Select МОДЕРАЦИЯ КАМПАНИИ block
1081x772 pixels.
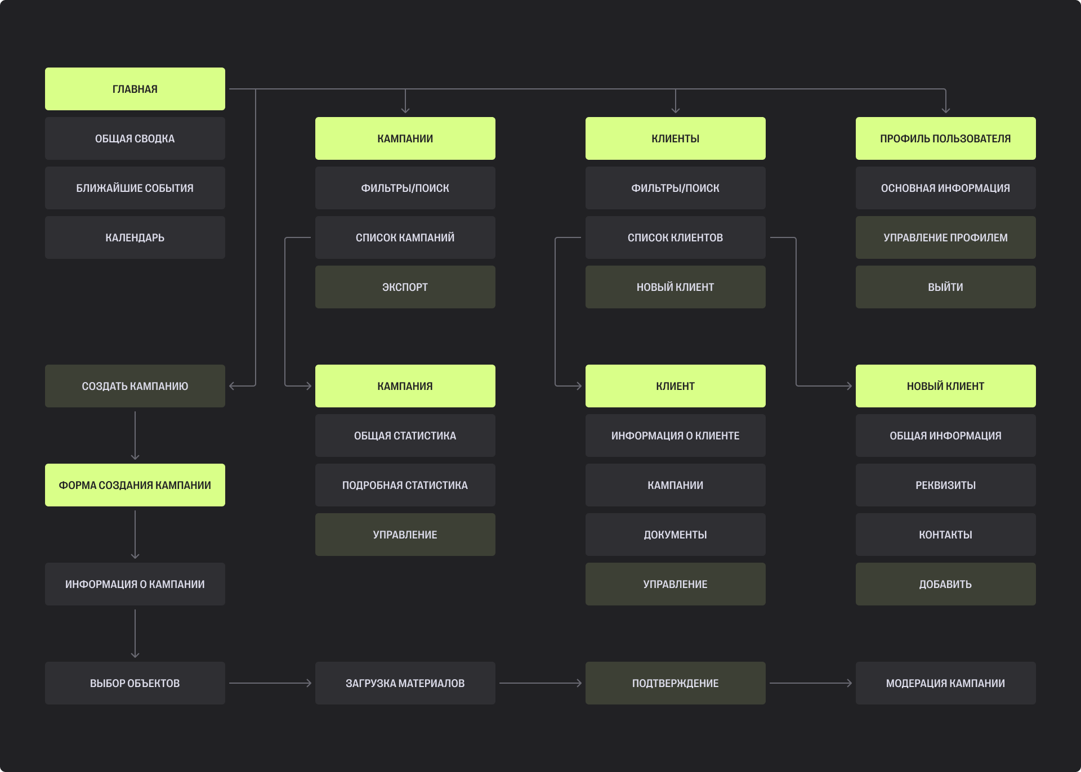tap(946, 683)
